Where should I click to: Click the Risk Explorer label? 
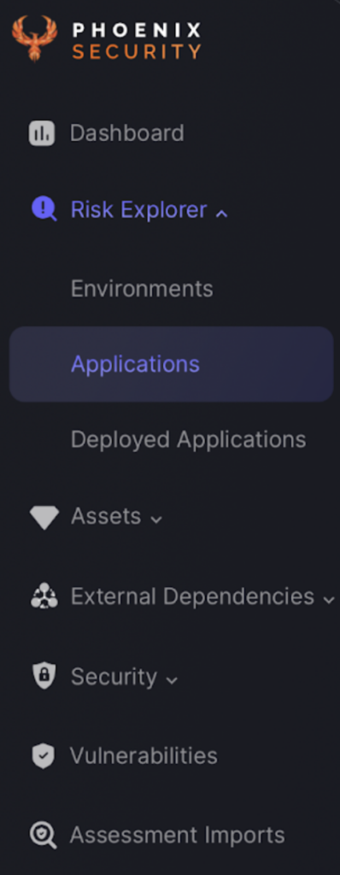coord(139,210)
